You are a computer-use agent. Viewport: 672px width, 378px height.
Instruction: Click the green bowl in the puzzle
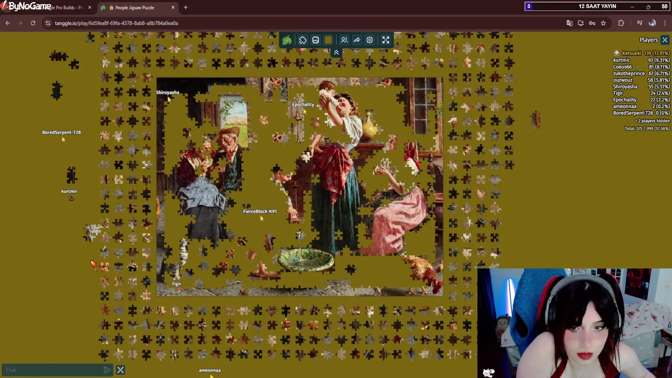click(306, 259)
